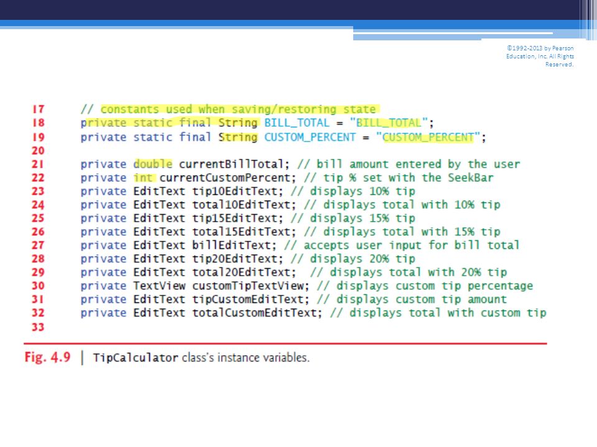597x447 pixels.
Task: Click line number 17
Action: point(38,109)
